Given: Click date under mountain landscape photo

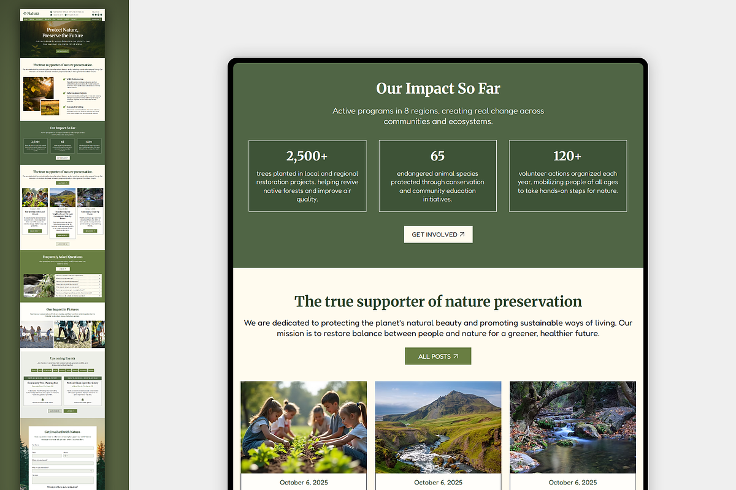Looking at the screenshot, I should [438, 483].
